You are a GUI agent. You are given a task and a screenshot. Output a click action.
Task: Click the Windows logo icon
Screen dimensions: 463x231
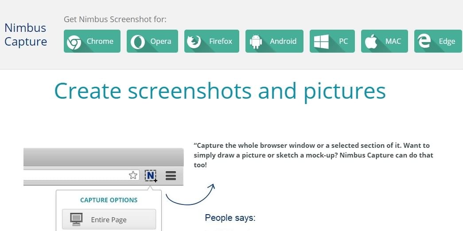point(321,42)
